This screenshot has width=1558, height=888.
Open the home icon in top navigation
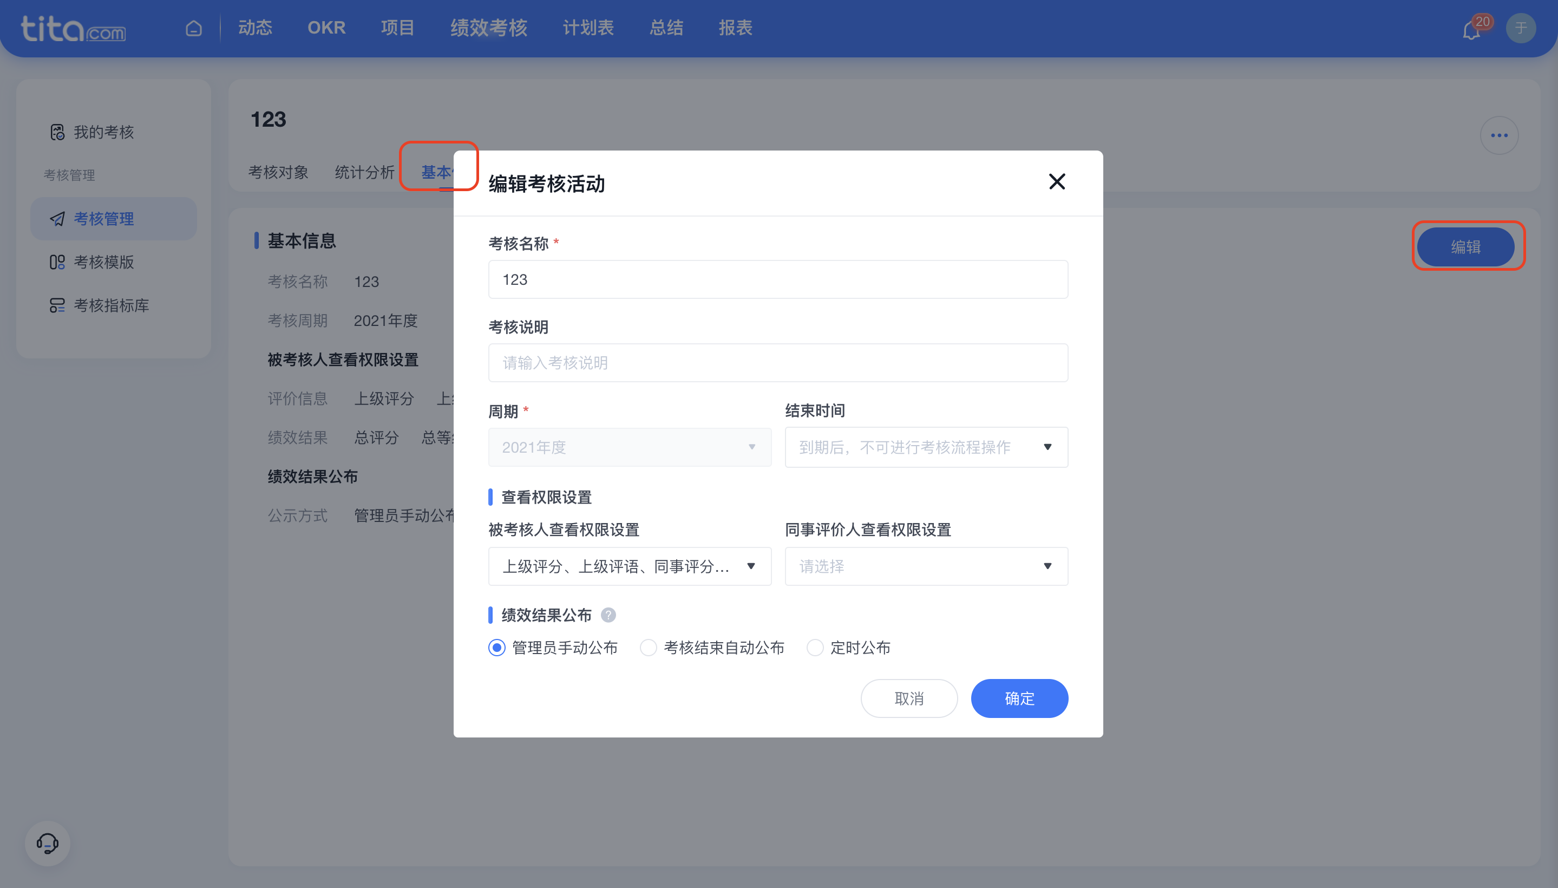(193, 28)
